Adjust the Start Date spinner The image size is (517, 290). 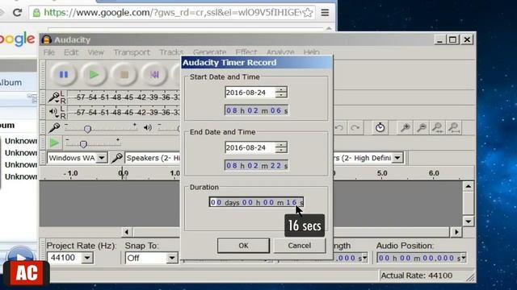point(281,93)
